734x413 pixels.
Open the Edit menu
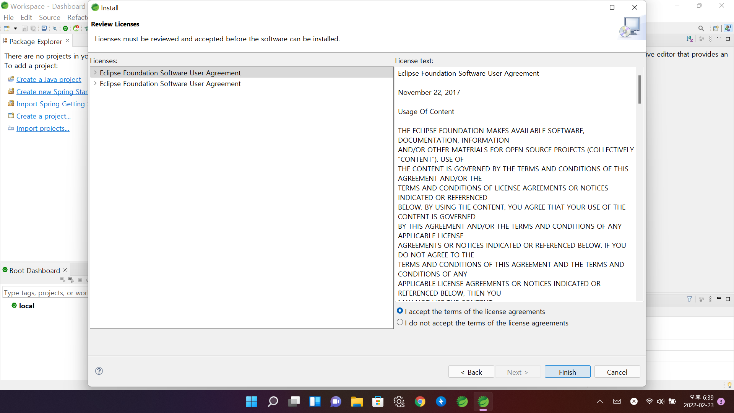26,18
